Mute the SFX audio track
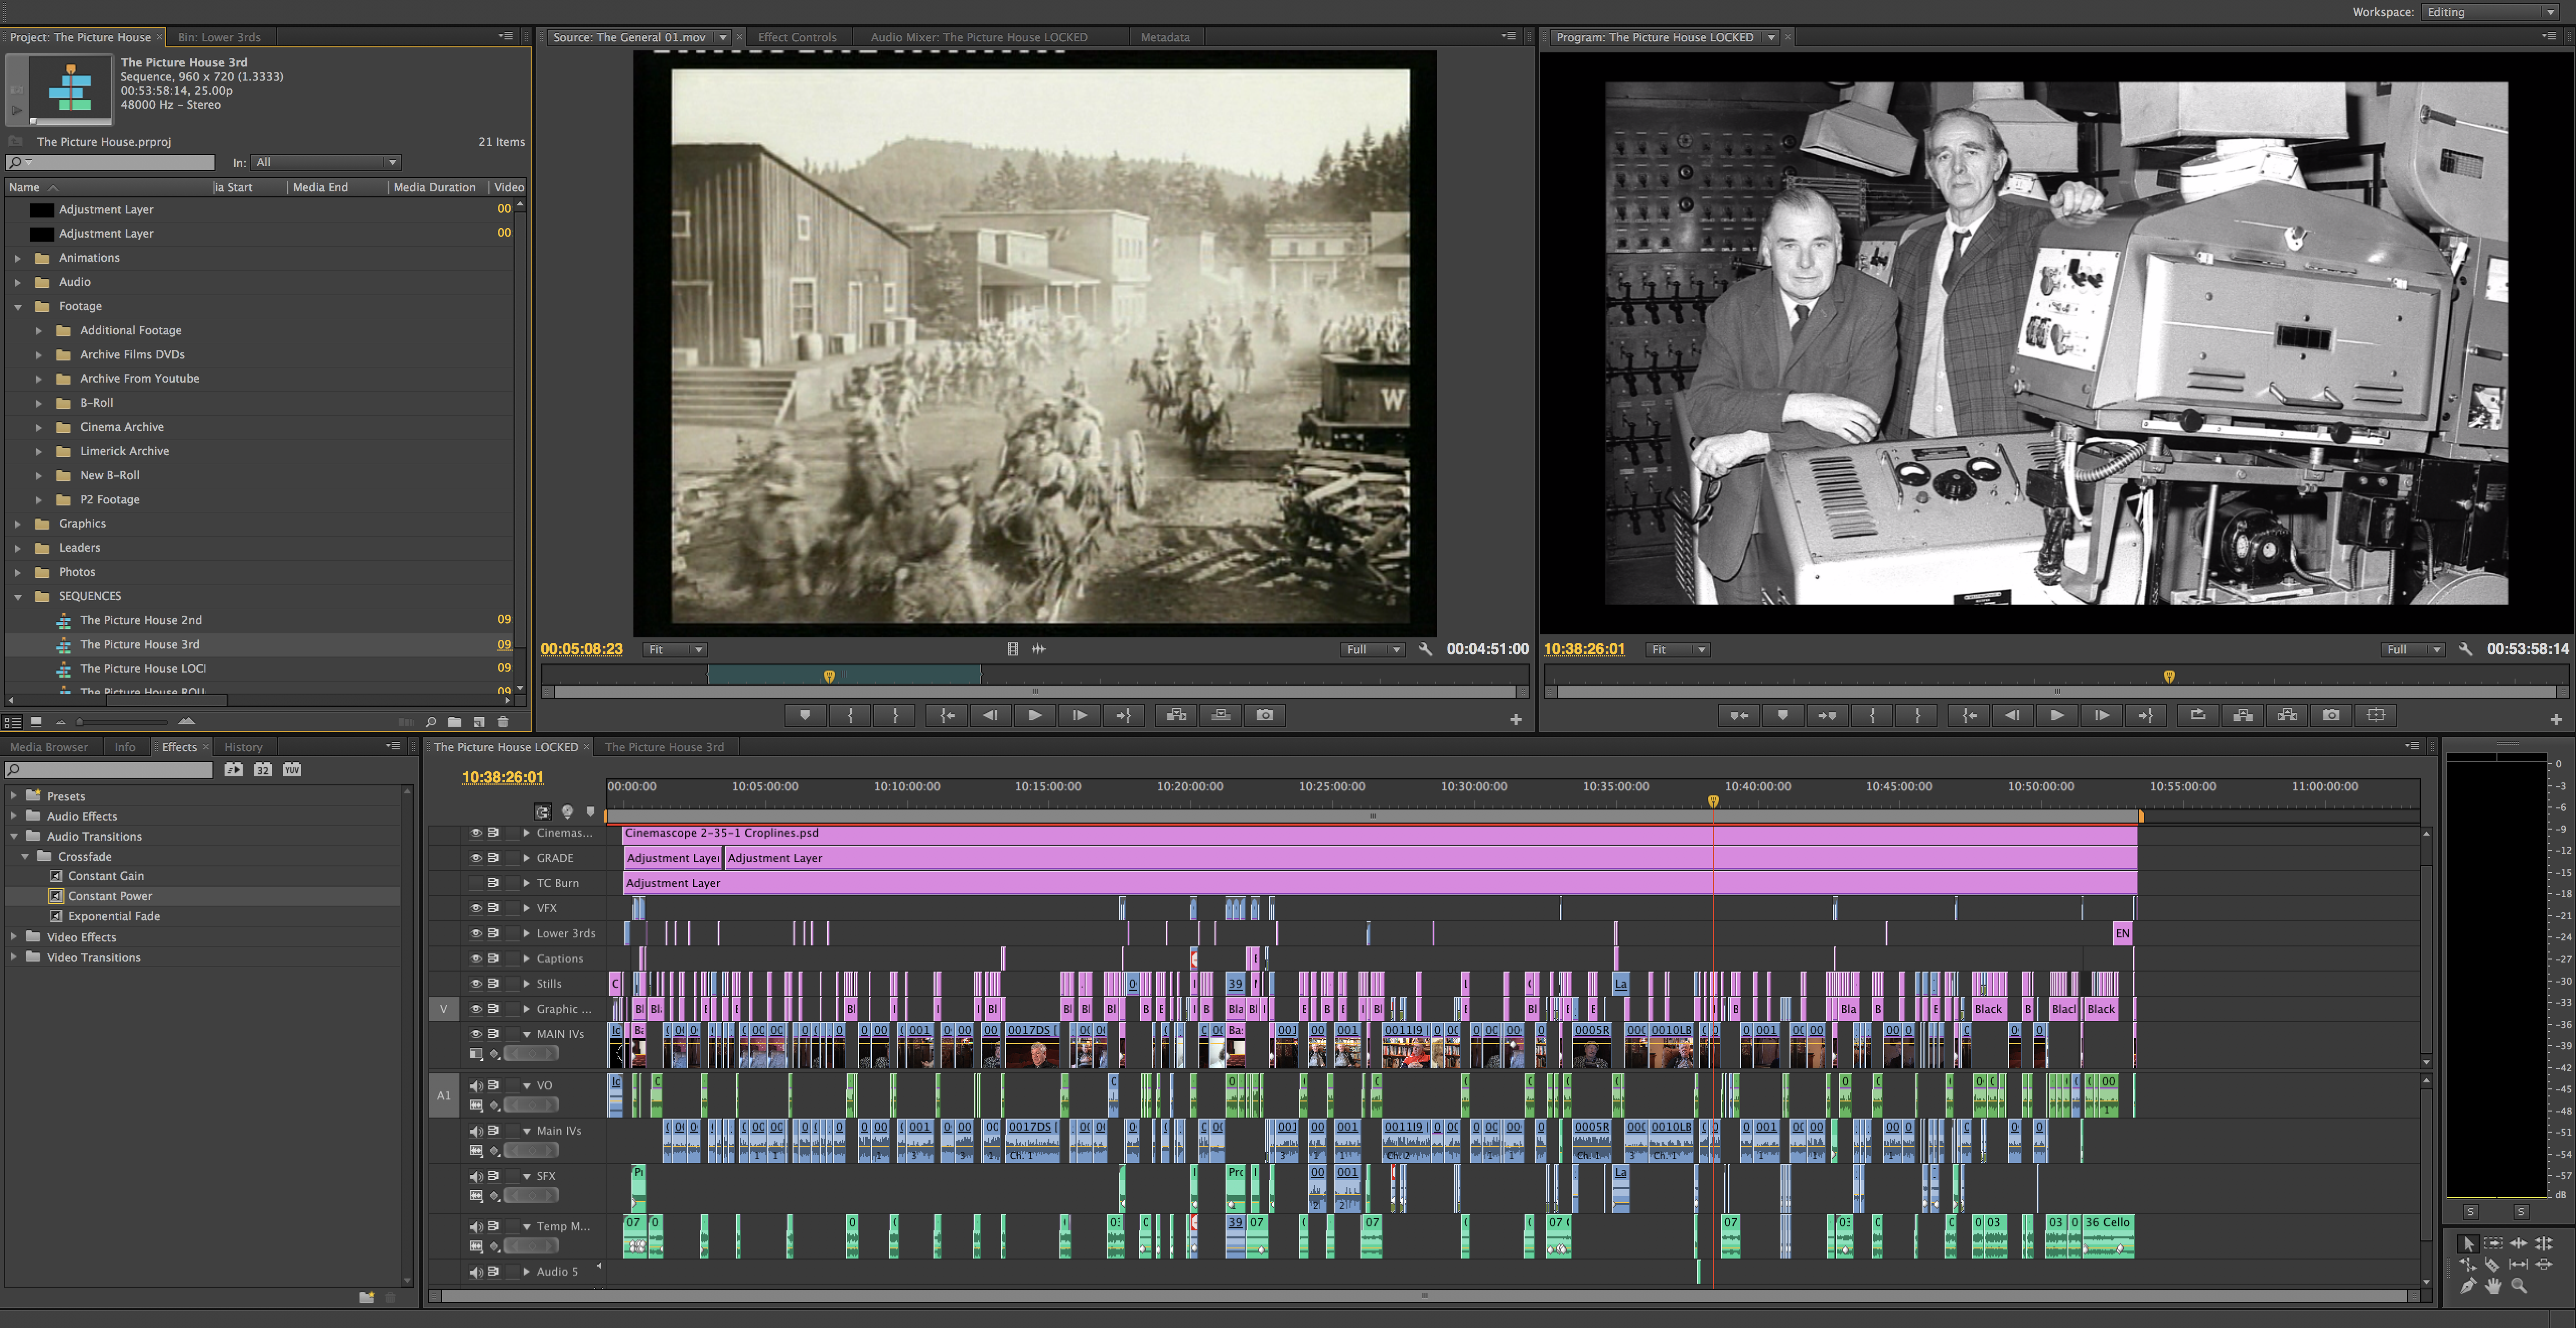2576x1328 pixels. [476, 1176]
